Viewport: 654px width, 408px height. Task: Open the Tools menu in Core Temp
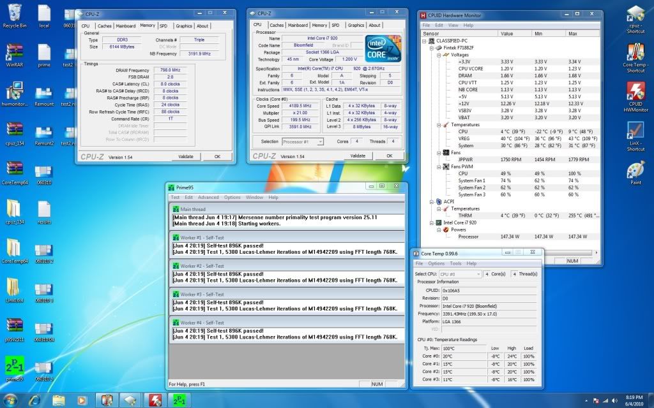[455, 263]
